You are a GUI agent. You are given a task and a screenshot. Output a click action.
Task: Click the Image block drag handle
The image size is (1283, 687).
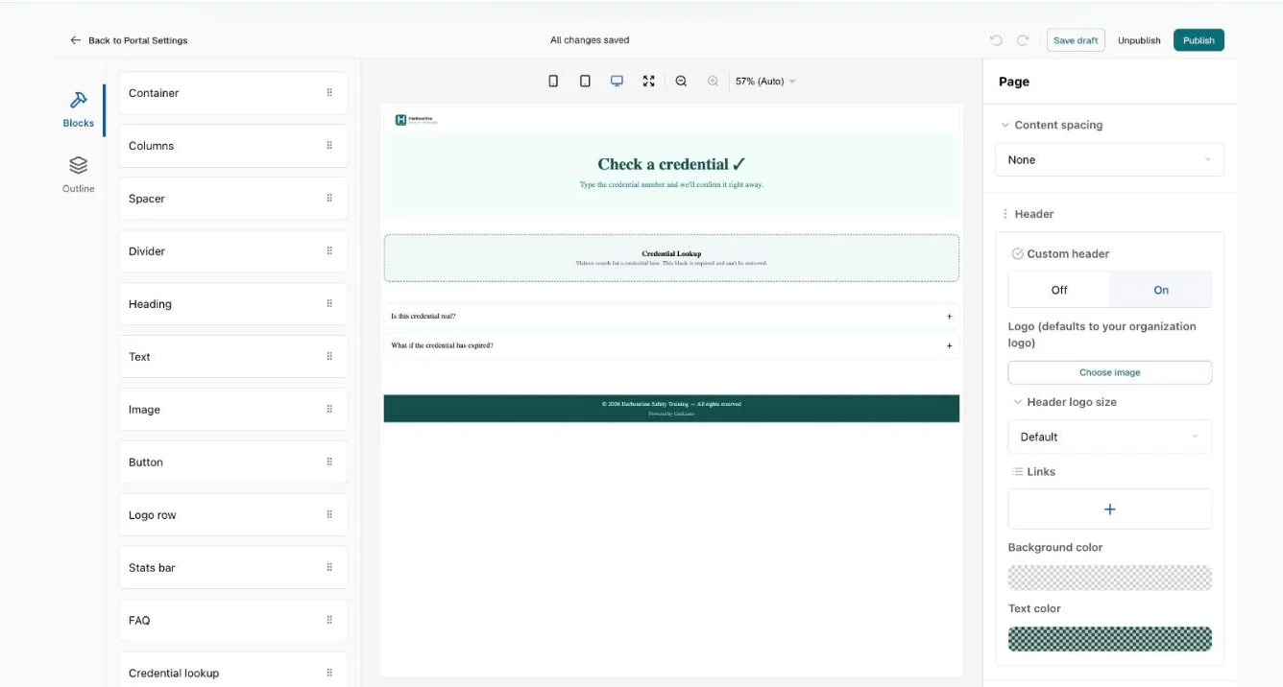click(x=329, y=410)
